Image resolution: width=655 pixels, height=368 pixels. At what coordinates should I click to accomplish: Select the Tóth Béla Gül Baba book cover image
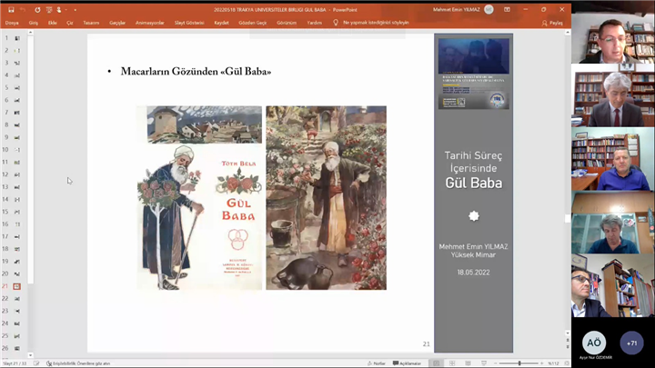pos(199,198)
